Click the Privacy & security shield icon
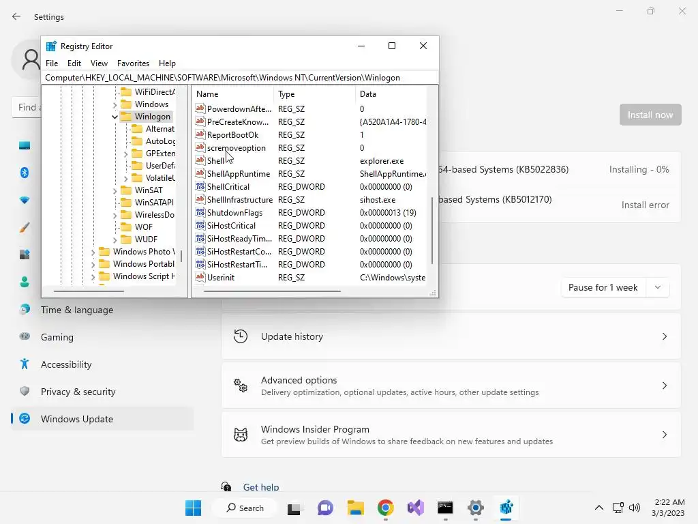The width and height of the screenshot is (698, 524). pyautogui.click(x=25, y=391)
